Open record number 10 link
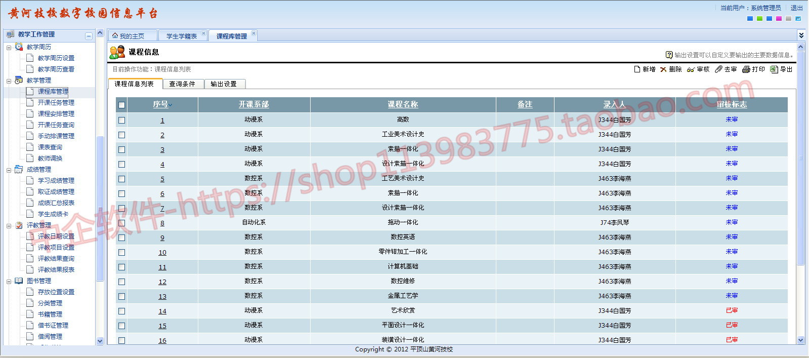809x358 pixels. (x=162, y=252)
